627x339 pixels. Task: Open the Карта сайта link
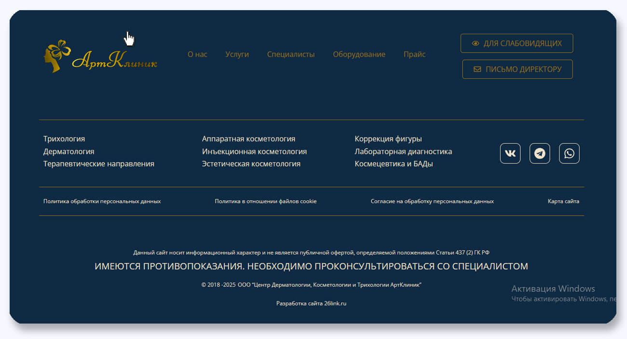(563, 201)
